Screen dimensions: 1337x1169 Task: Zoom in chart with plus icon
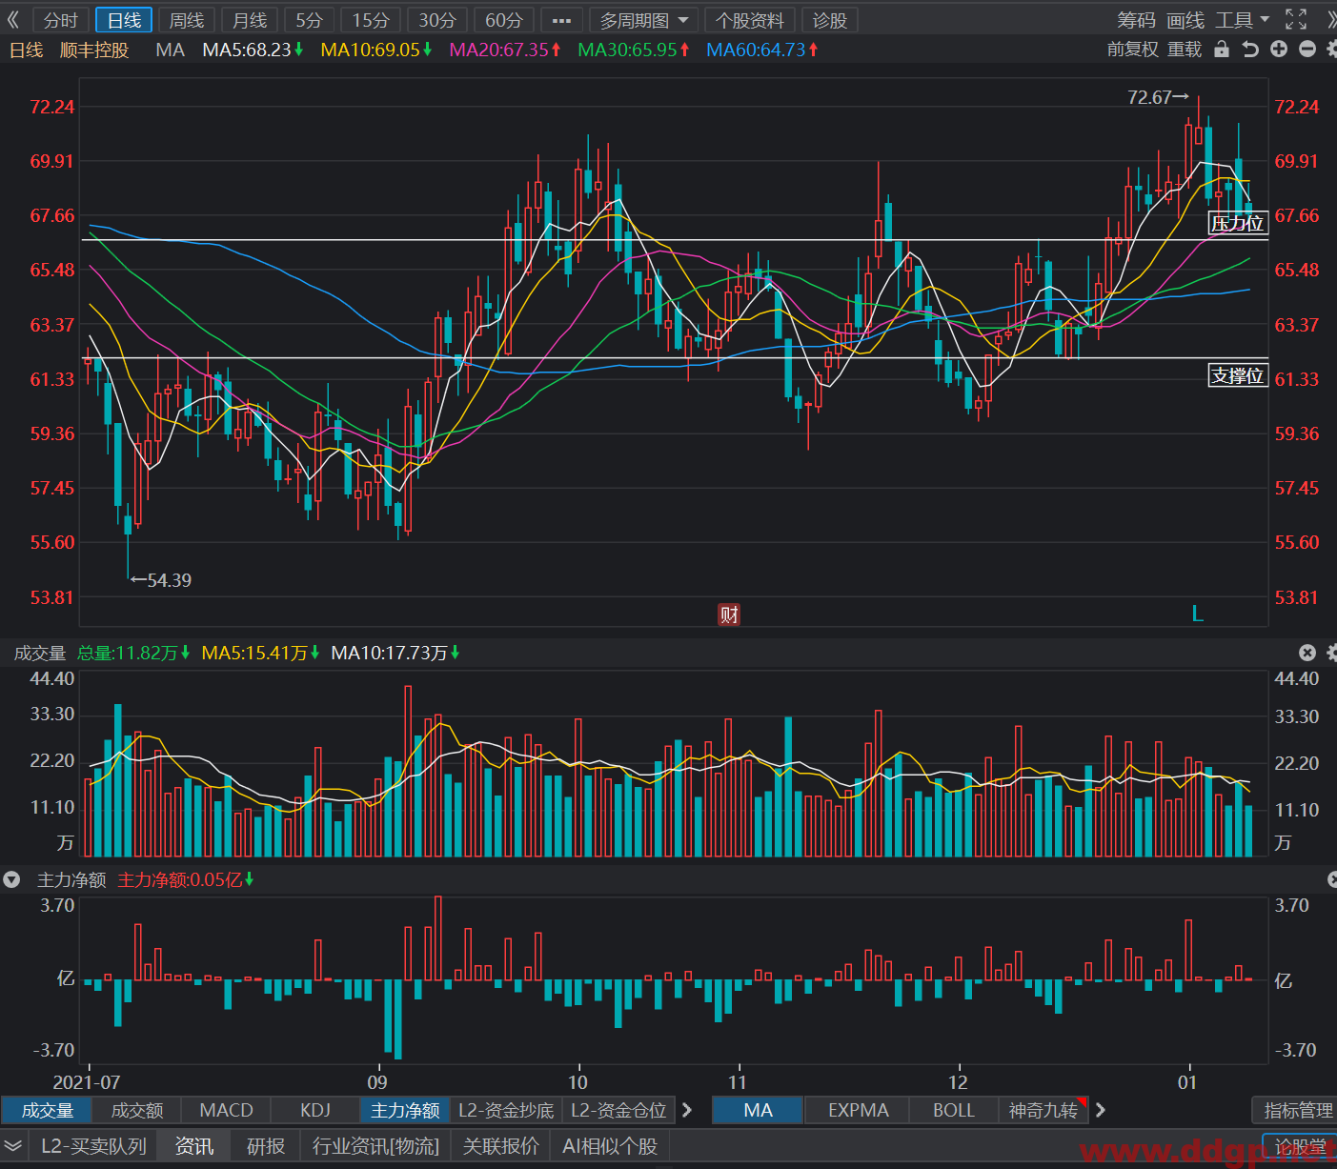coord(1279,50)
